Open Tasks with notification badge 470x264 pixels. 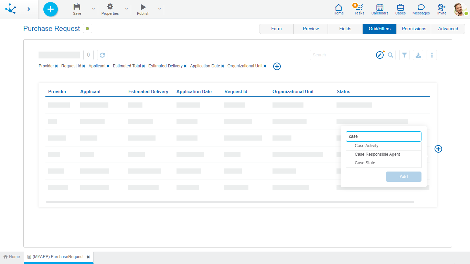click(x=359, y=9)
